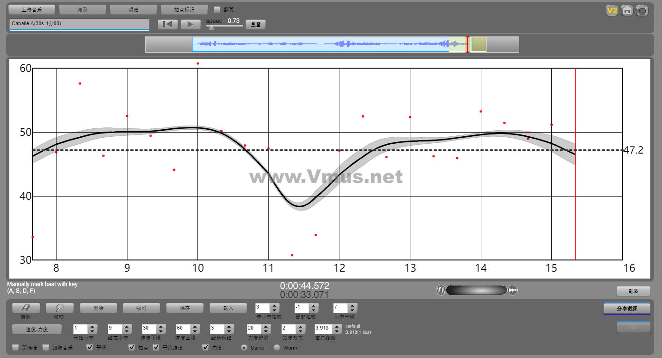Increase 每小节拍数 value with up arrow
Viewport: 662px width, 358px height.
point(274,306)
